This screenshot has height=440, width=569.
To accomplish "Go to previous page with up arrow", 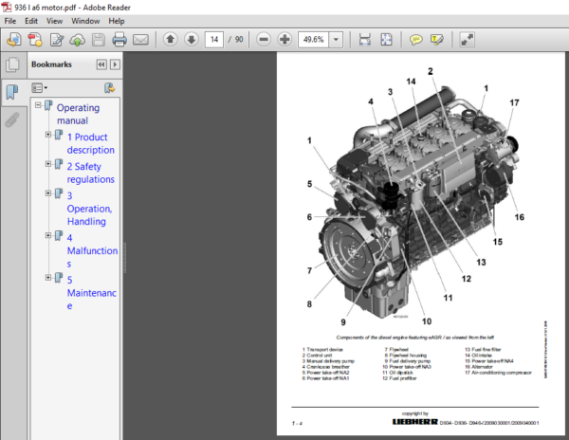I will [170, 39].
